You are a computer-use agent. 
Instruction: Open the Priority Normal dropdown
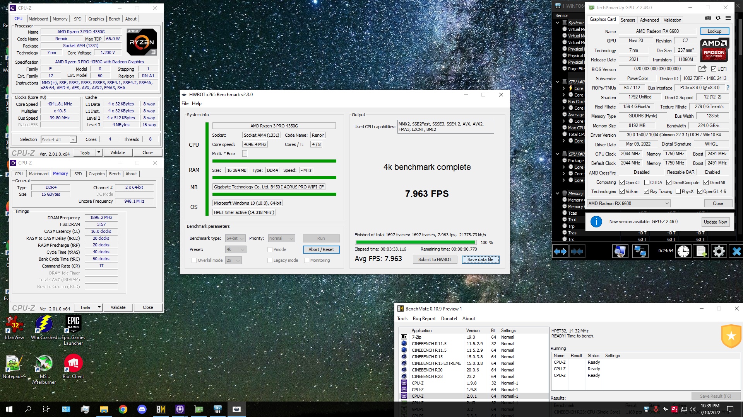pyautogui.click(x=281, y=238)
